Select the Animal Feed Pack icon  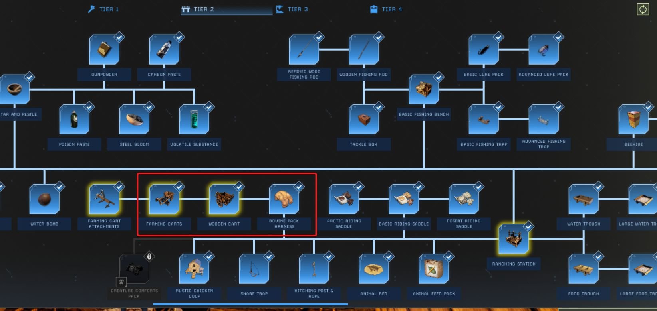click(434, 269)
